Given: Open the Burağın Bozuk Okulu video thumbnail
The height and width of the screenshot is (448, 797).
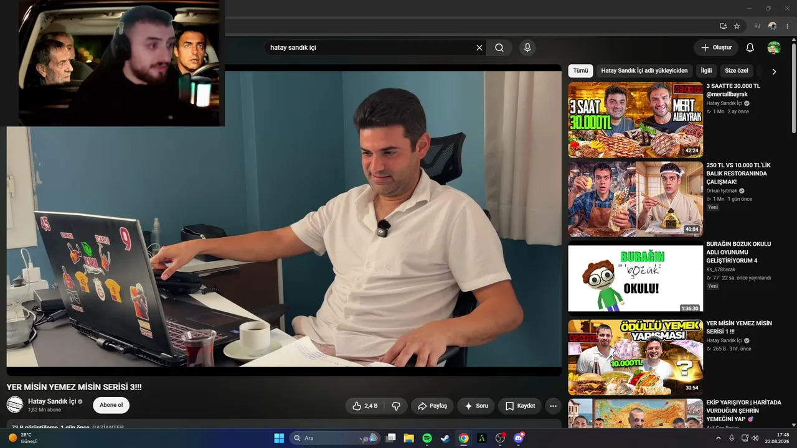Looking at the screenshot, I should click(635, 278).
